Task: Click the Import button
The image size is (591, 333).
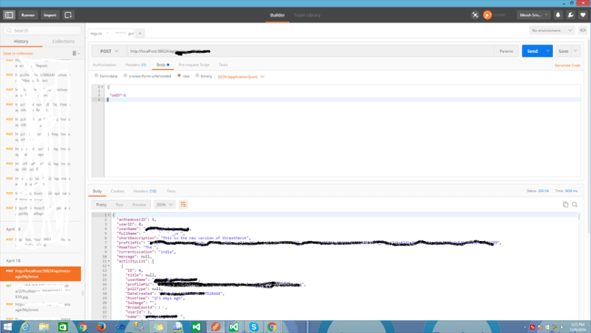Action: pyautogui.click(x=50, y=15)
